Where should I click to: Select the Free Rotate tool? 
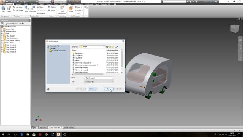[x=18, y=10]
